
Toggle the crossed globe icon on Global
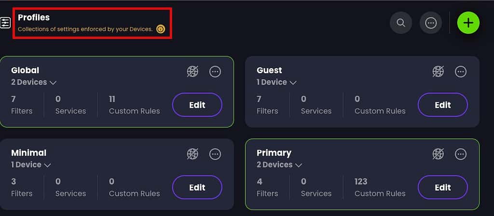(192, 72)
